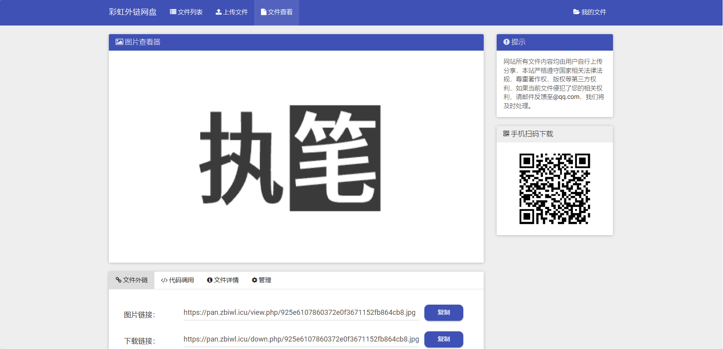The width and height of the screenshot is (723, 349).
Task: Click the info icon on 文件详情 tab
Action: 210,280
